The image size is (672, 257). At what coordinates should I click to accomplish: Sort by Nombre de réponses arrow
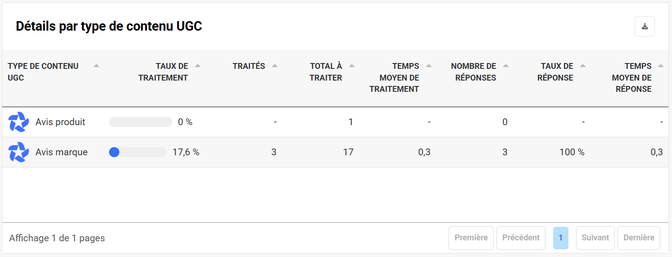coord(506,66)
